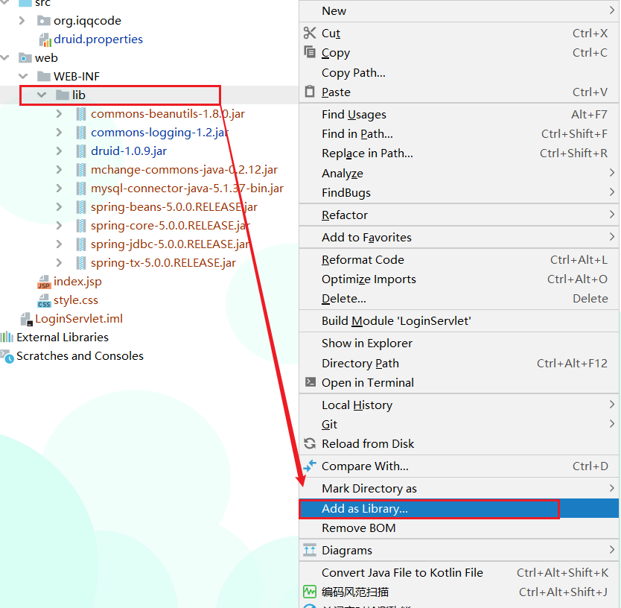This screenshot has width=621, height=608.
Task: Click the spring-tx jar archive icon
Action: tap(81, 263)
